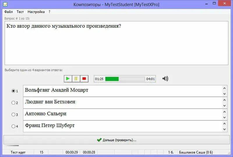
Task: Close the MyTestStudent window
Action: coord(225,3)
